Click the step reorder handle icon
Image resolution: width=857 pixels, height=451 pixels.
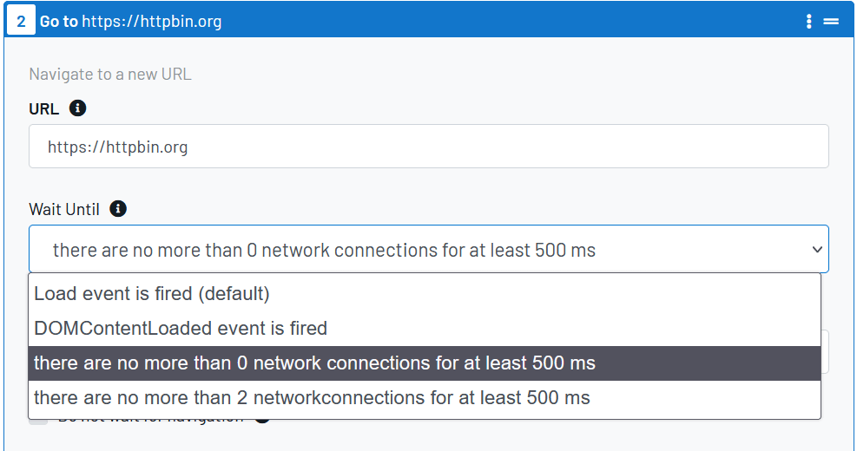pos(831,22)
